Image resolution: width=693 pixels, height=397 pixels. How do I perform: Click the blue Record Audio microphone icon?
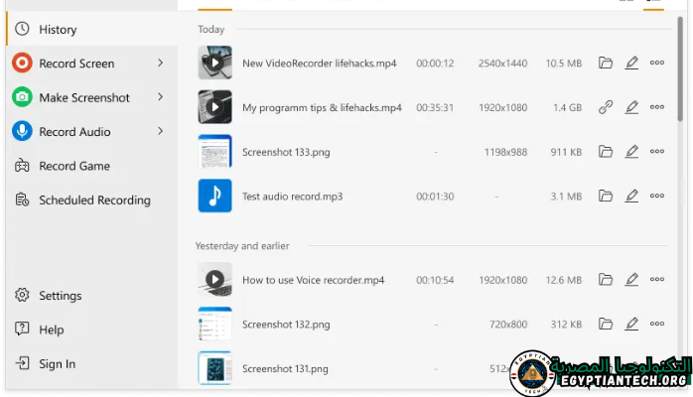pyautogui.click(x=22, y=131)
